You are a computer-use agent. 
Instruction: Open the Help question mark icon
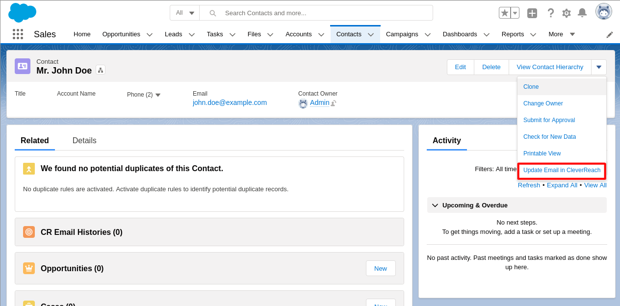coord(551,13)
